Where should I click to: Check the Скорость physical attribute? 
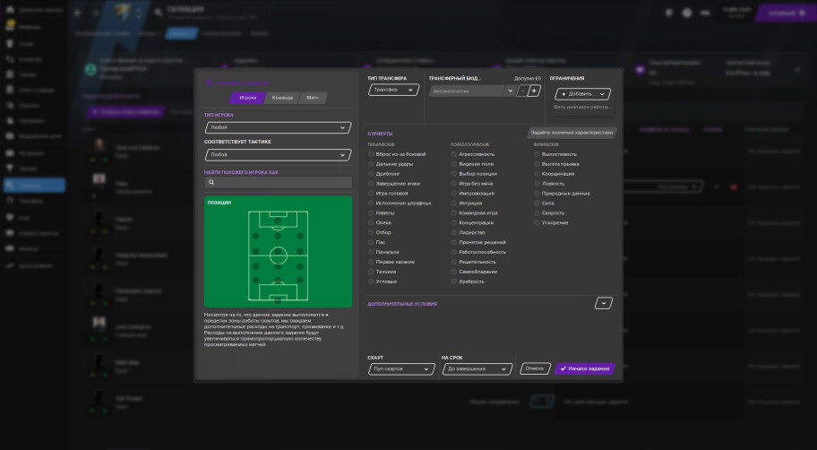click(x=537, y=212)
